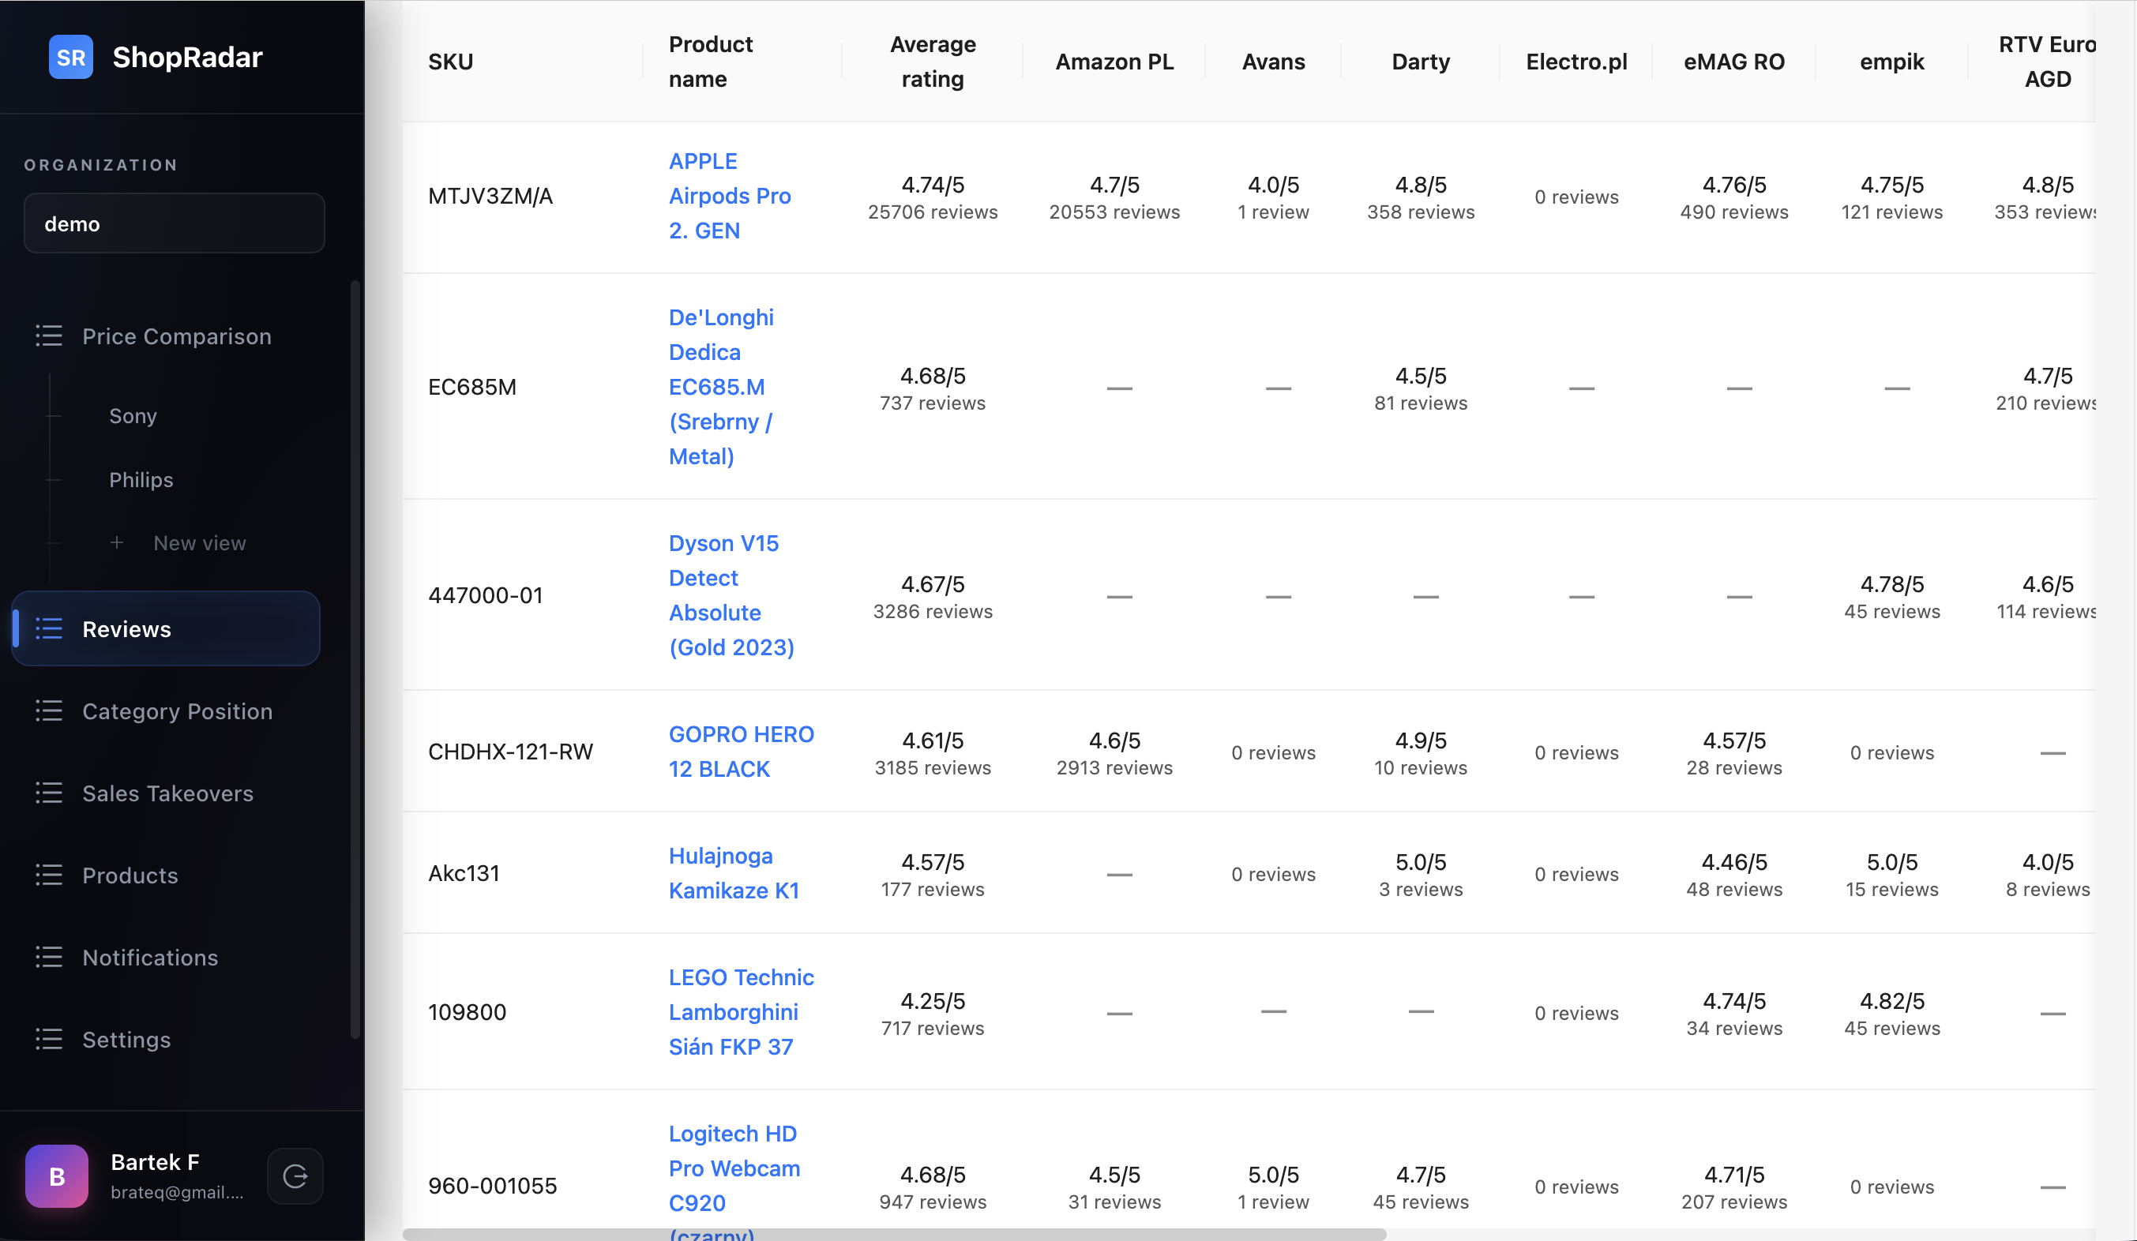Click the horizontal table scrollbar
Viewport: 2137px width, 1241px height.
pos(894,1234)
